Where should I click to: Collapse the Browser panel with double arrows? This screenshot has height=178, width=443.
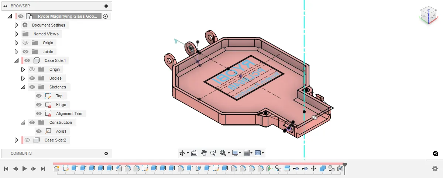click(x=5, y=6)
